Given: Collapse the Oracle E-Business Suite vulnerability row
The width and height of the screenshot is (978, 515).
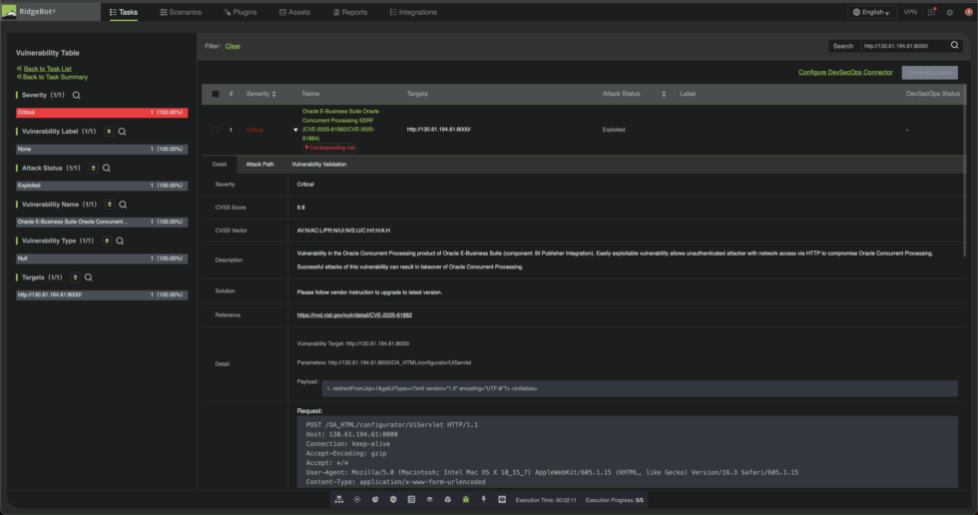Looking at the screenshot, I should (x=295, y=130).
